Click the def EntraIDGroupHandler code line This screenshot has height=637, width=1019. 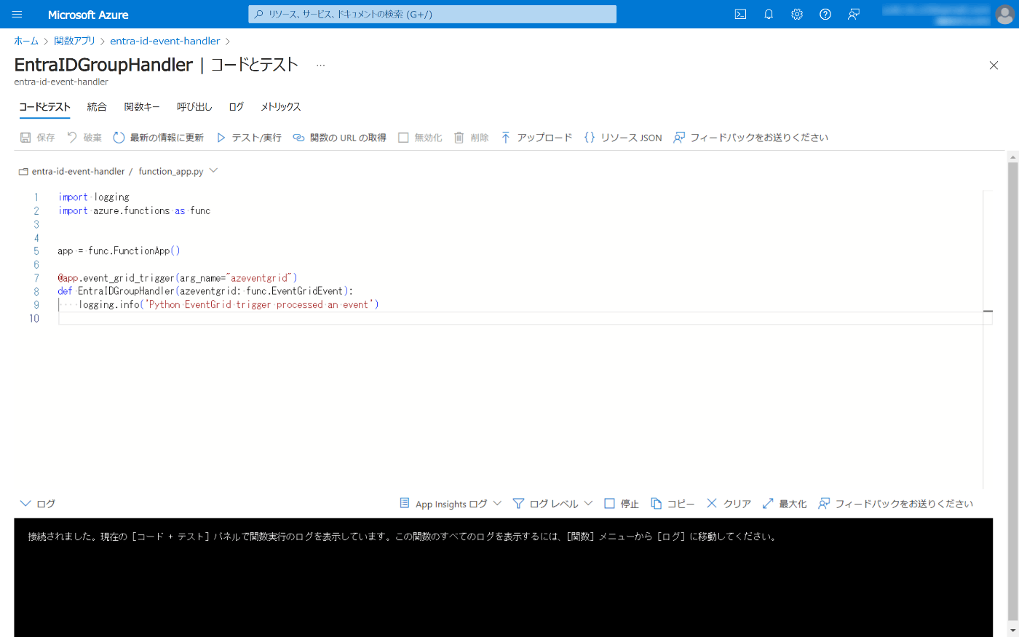205,291
